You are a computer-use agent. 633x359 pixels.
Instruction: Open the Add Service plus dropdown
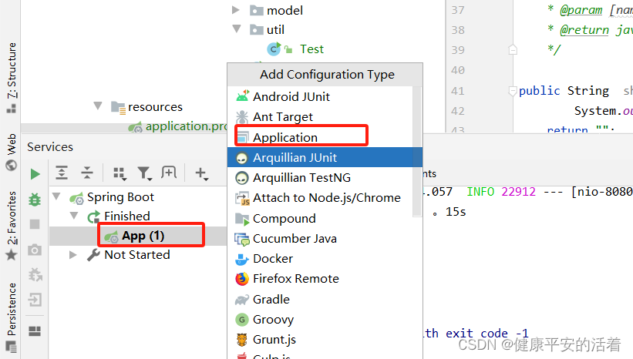click(201, 173)
